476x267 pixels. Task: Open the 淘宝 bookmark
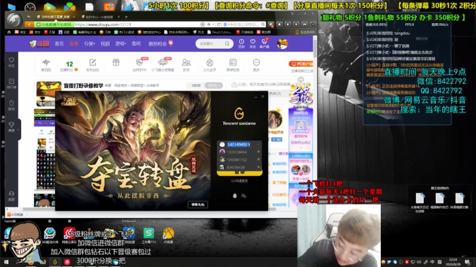pyautogui.click(x=20, y=32)
